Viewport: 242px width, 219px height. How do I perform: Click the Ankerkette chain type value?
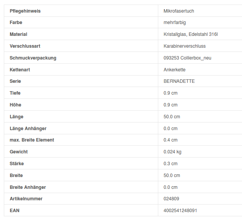[x=174, y=70]
